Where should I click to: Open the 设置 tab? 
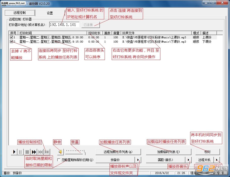click(x=50, y=13)
